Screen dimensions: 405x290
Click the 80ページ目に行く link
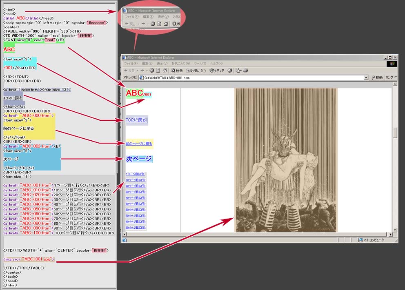tap(136, 221)
